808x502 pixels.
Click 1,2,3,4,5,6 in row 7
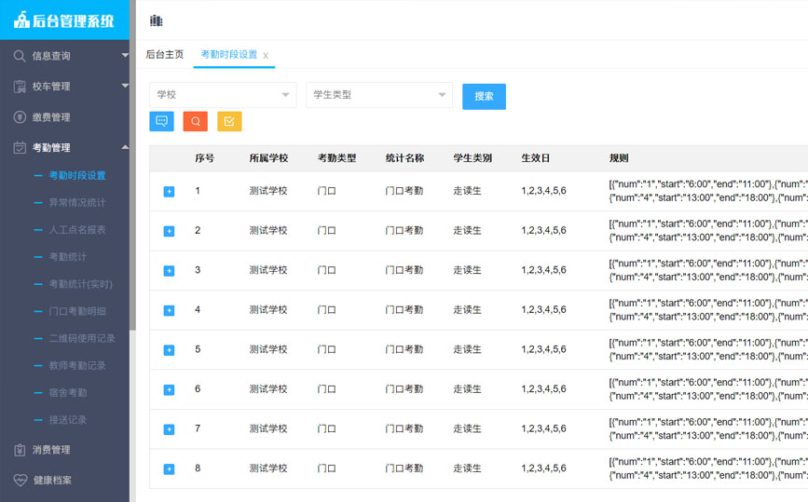pos(543,428)
